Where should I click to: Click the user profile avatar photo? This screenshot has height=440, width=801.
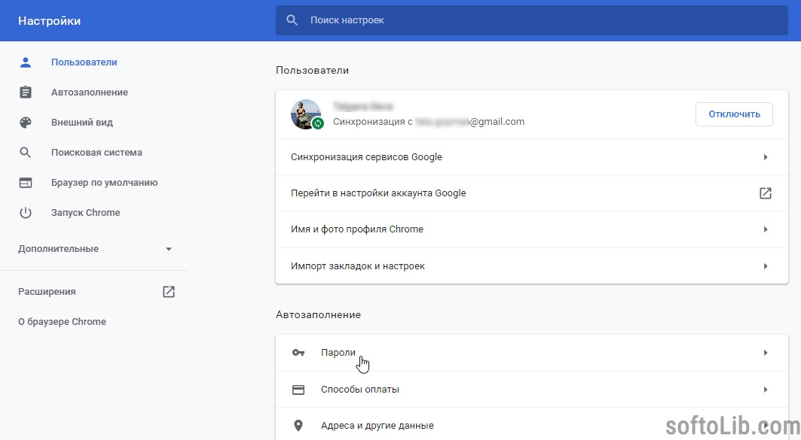[306, 114]
